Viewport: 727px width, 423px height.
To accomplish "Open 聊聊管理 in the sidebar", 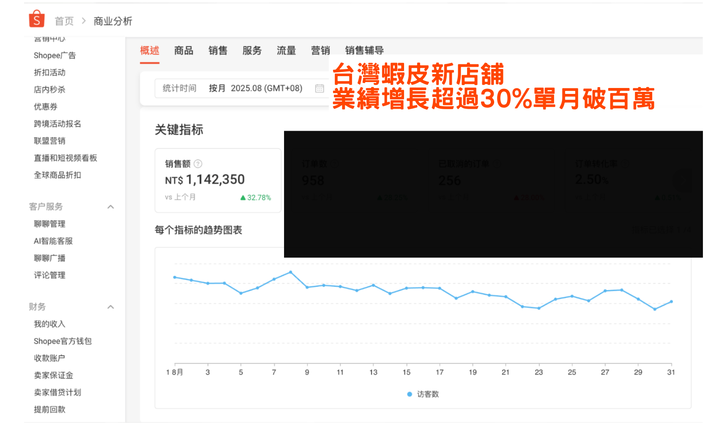I will pos(49,224).
